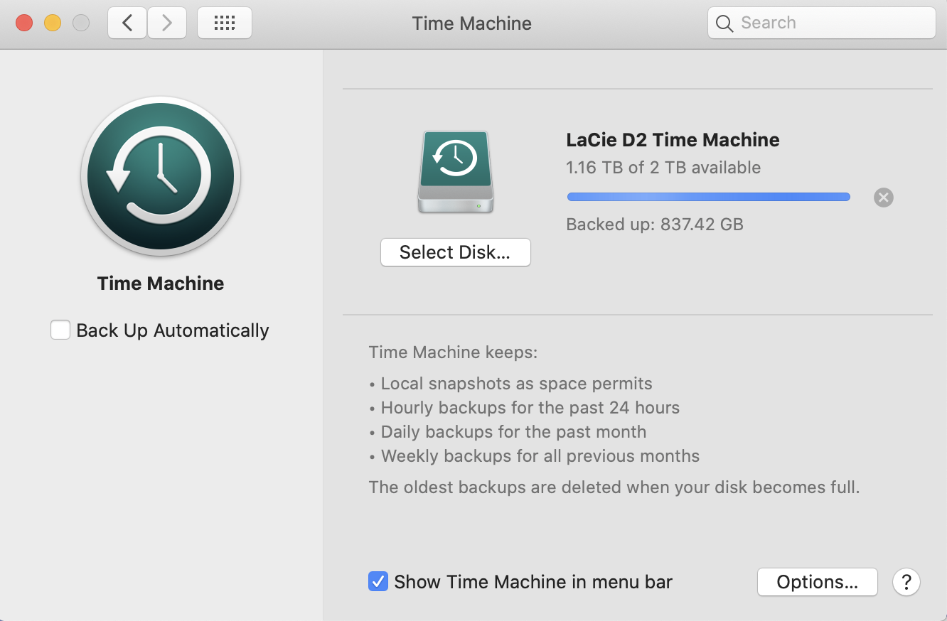Remove the LaCie disk via the X icon
Screen dimensions: 947x621
[883, 198]
